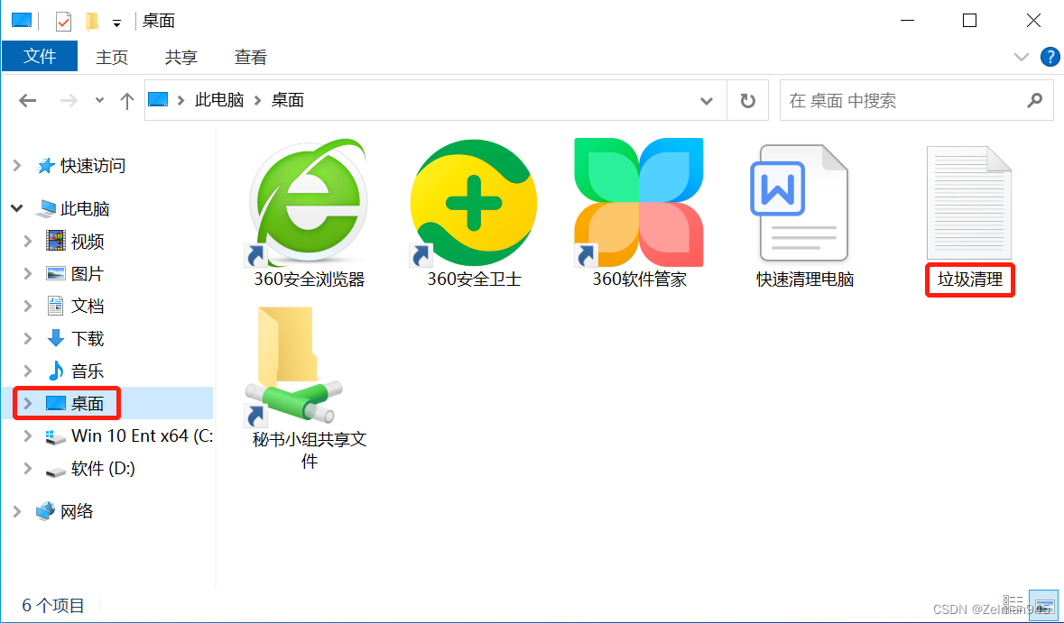Select 快速访问 in navigation pane

[81, 165]
